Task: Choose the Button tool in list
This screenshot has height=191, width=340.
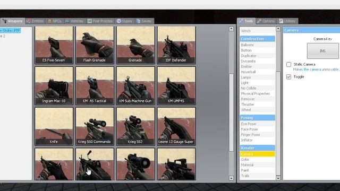Action: coord(257,50)
